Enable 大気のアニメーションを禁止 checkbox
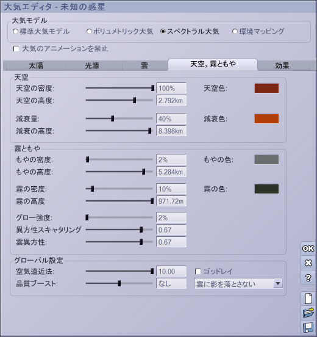The width and height of the screenshot is (317, 337). (16, 49)
